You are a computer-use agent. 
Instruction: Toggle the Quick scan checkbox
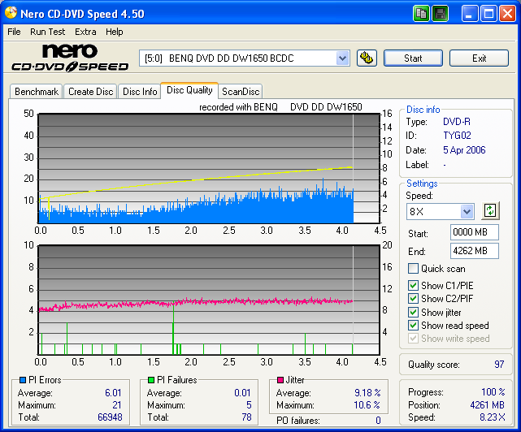pyautogui.click(x=413, y=268)
